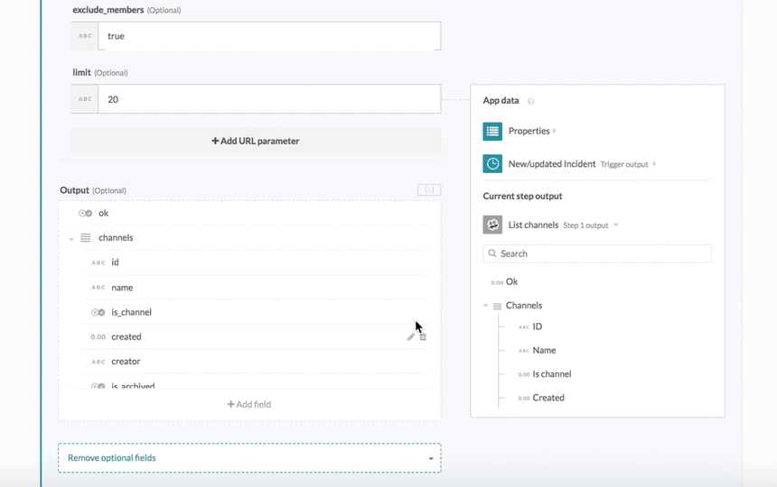
Task: Click the ABC type badge of limit
Action: click(x=85, y=99)
